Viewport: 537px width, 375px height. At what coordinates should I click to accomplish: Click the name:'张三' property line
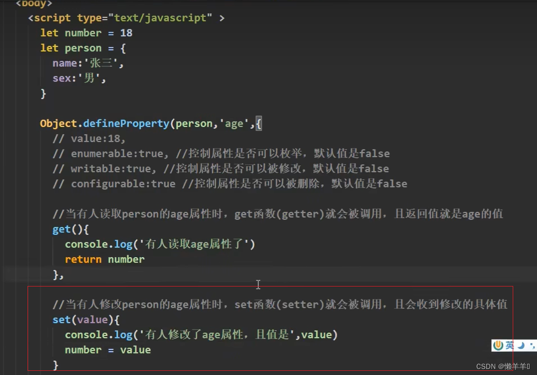(x=88, y=63)
